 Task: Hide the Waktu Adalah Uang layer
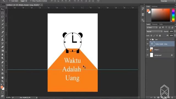coord(147,44)
